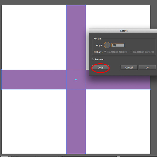Click the horizontal scrollbar thumb at bottom
This screenshot has width=157, height=157.
(x=118, y=156)
